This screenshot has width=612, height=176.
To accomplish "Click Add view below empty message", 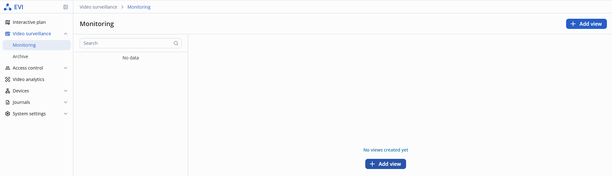I will [x=385, y=164].
